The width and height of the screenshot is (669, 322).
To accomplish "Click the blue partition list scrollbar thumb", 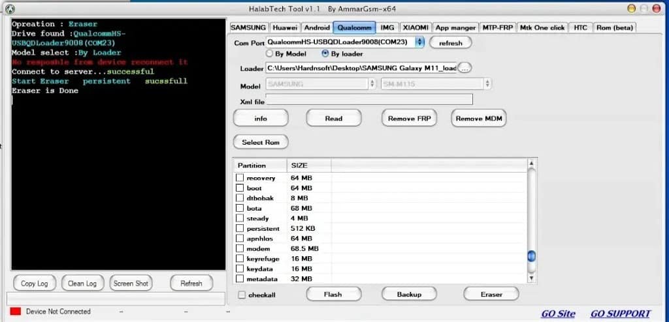I will (531, 256).
